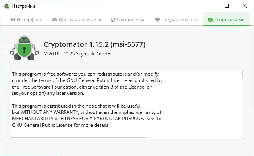254x156 pixels.
Task: Click the drive icon on Виртуальный диск tab
Action: point(55,19)
